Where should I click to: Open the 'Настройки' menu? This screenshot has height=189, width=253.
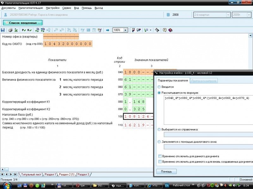(52, 8)
